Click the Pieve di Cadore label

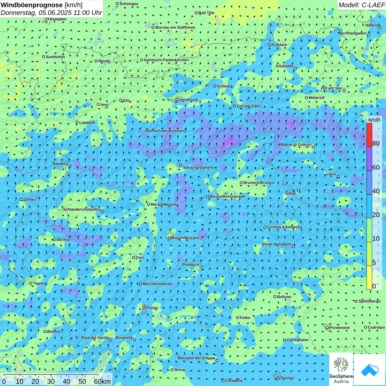[277, 244]
